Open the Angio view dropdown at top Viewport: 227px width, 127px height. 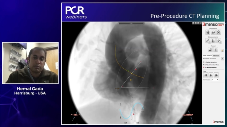point(132,23)
